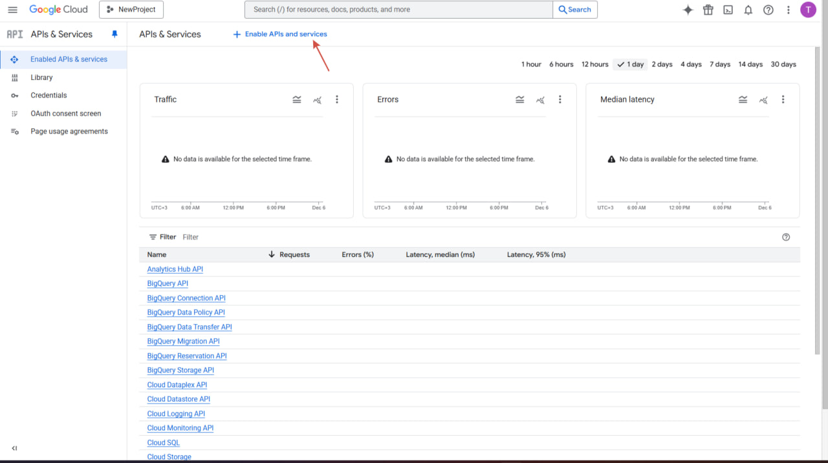Open Gemini AI assistant sparkle icon

tap(688, 10)
